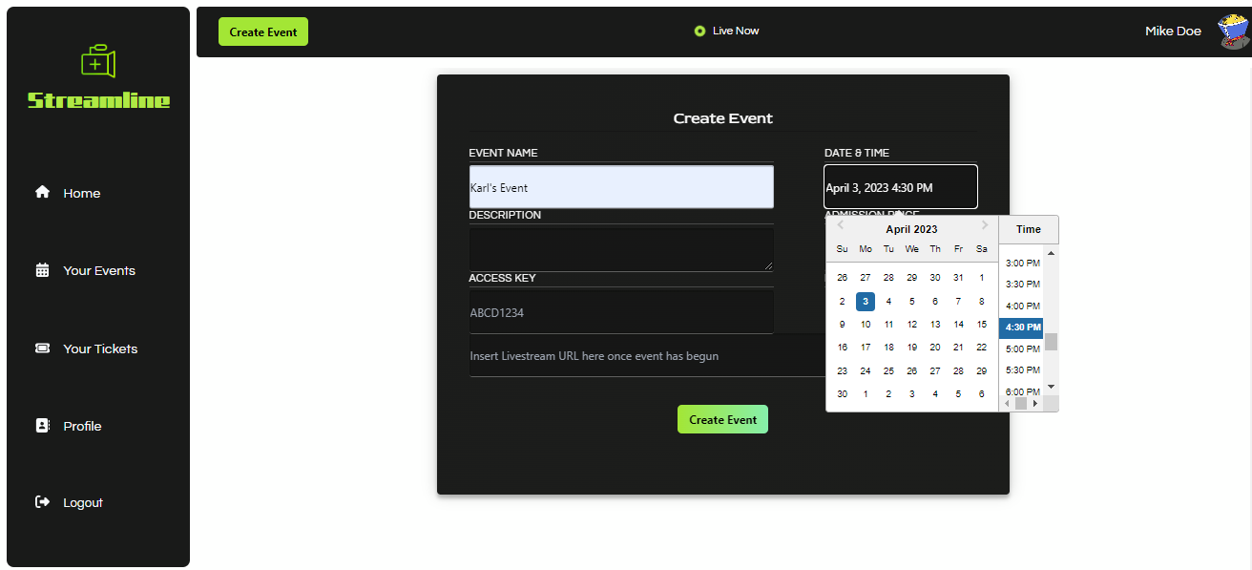Click the Create Event button in top bar

click(263, 32)
